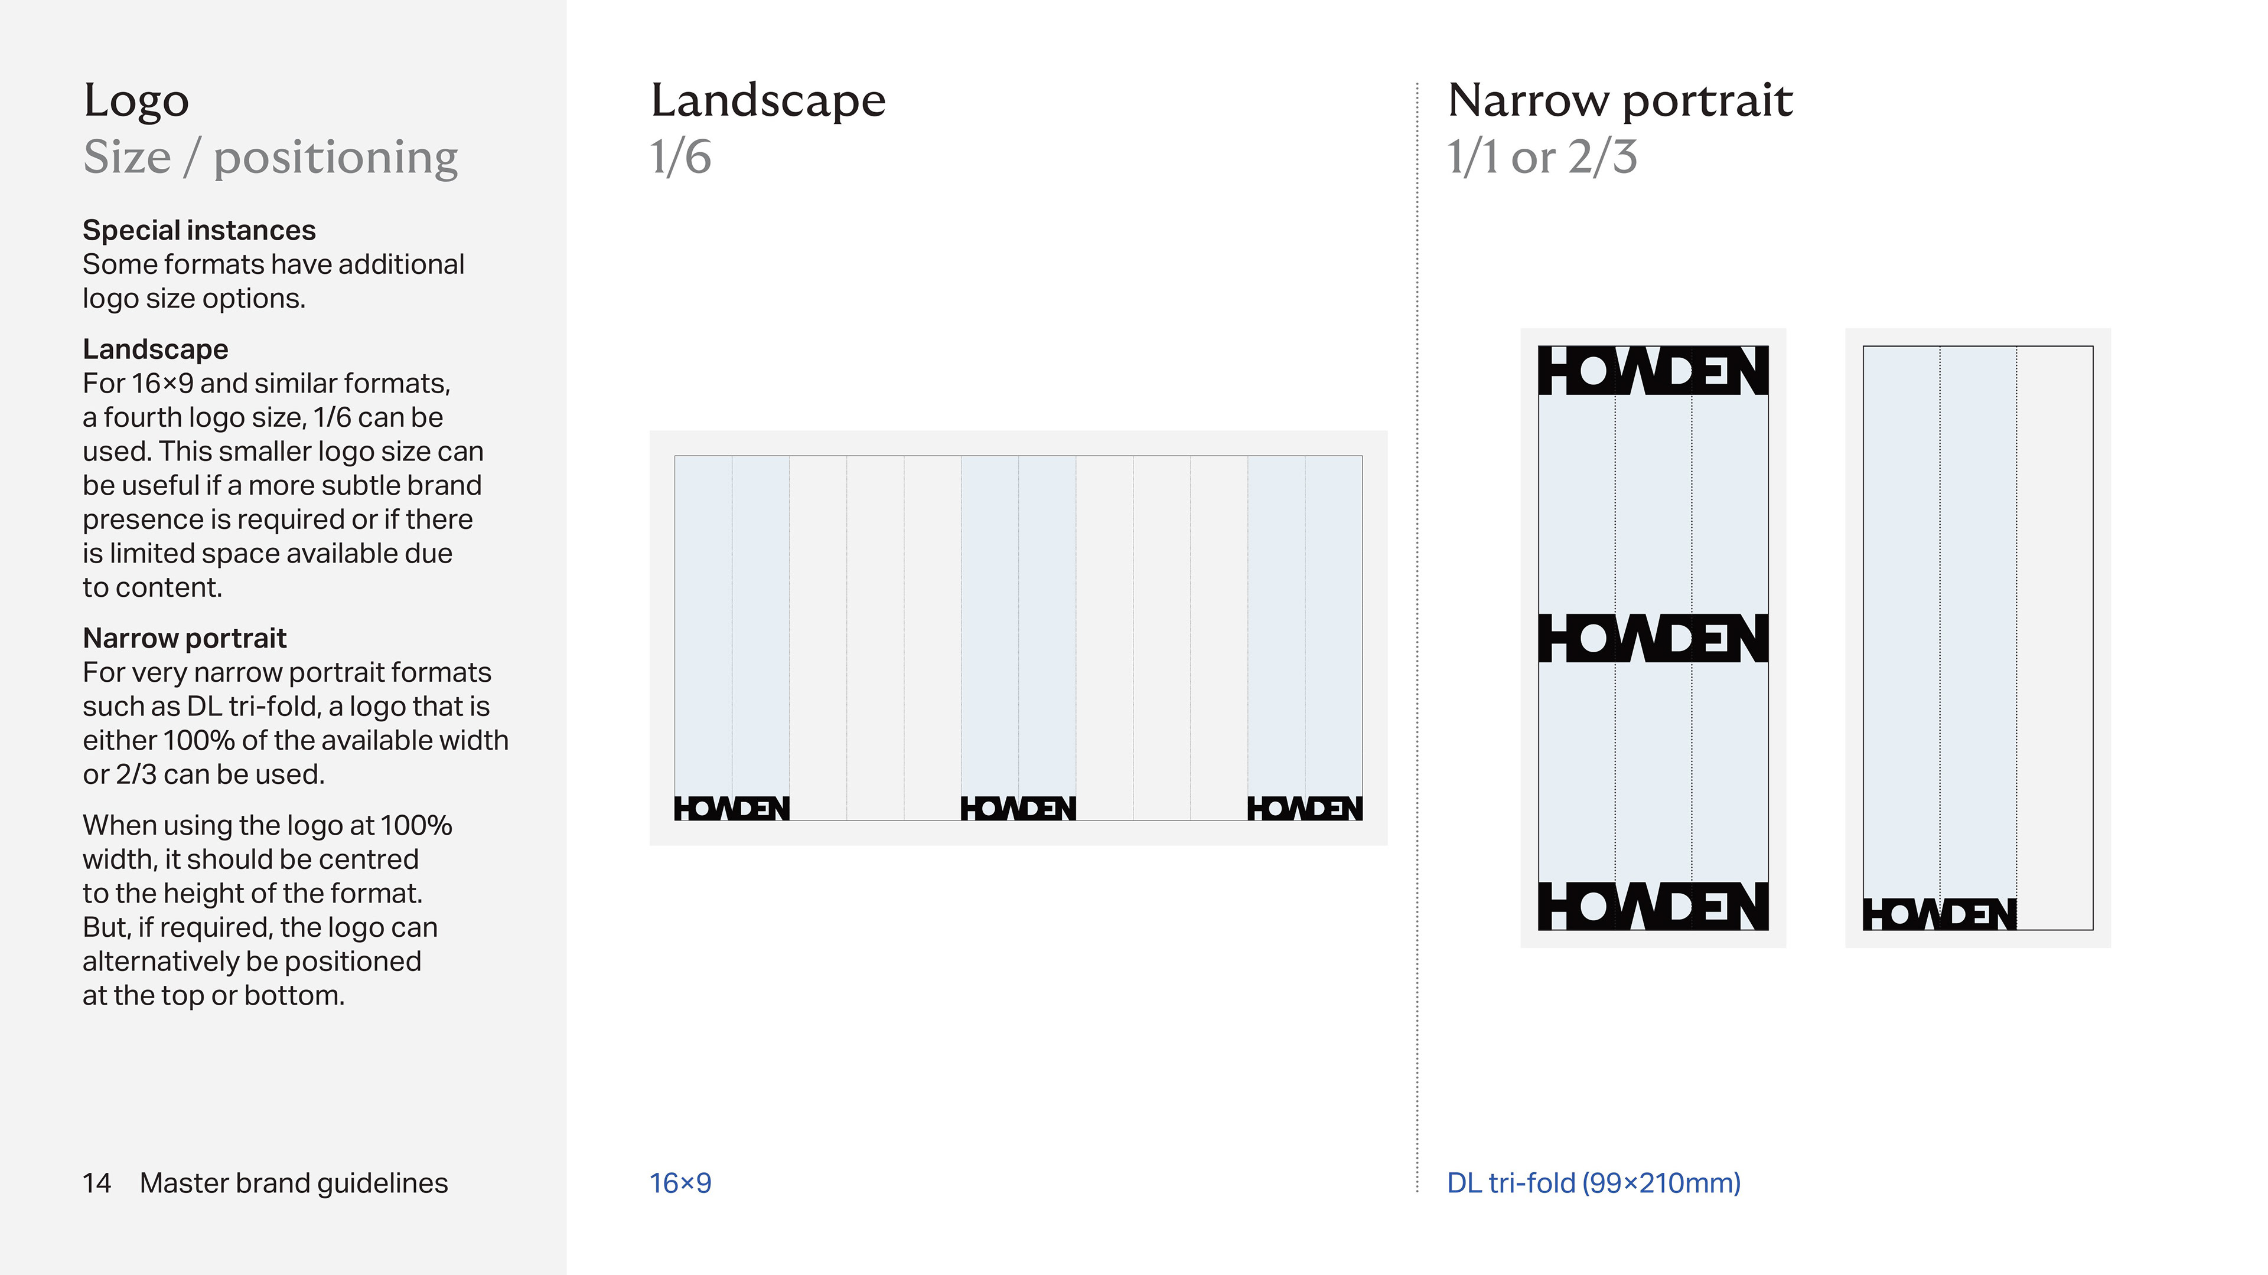Click the 2/3-width HOWDEN logo in the tri-fold diagram

1940,914
